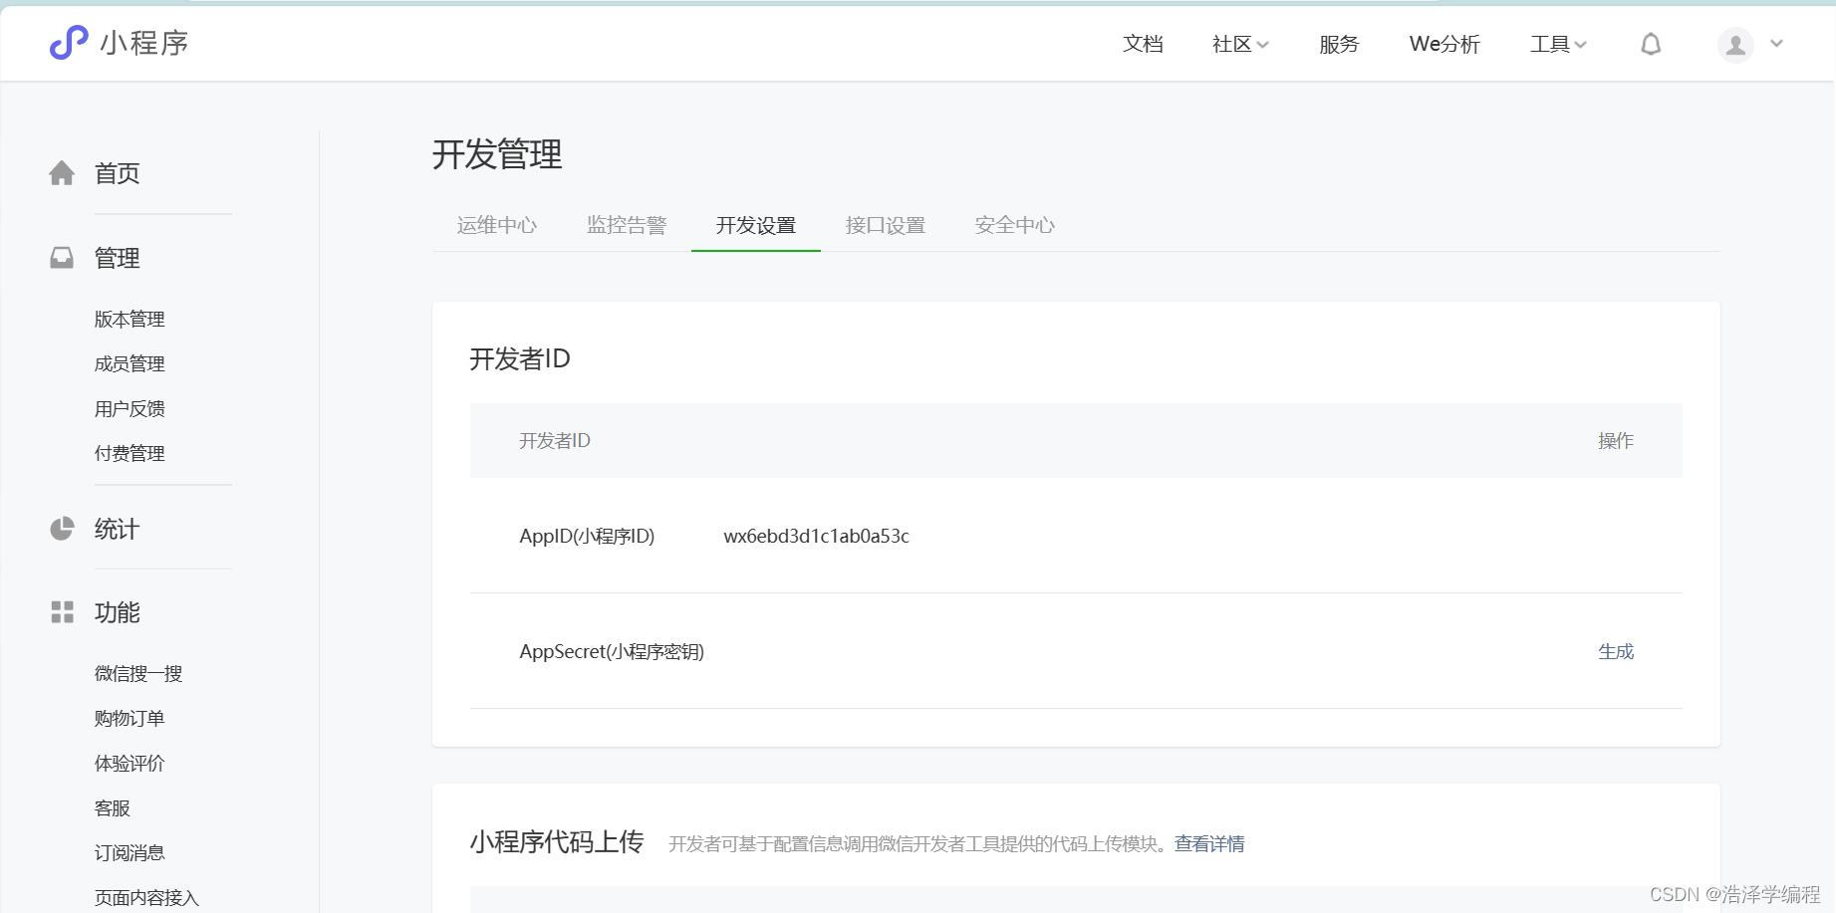
Task: Open 体验评价 in sidebar
Action: 130,764
